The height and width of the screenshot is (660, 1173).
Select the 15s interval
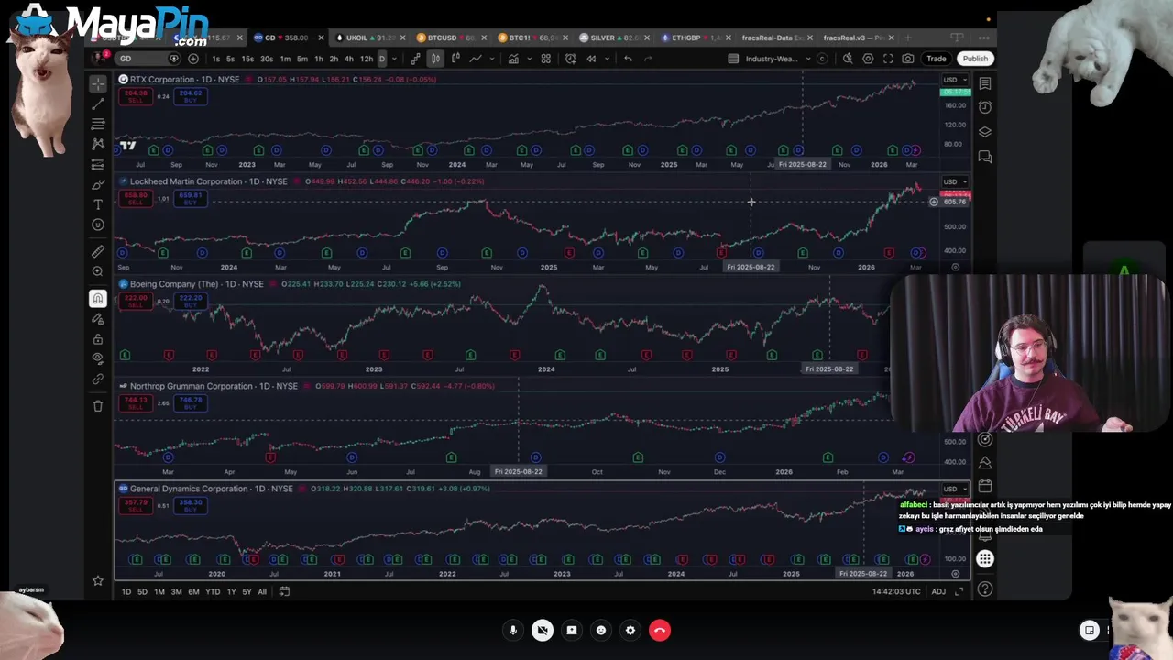247,59
